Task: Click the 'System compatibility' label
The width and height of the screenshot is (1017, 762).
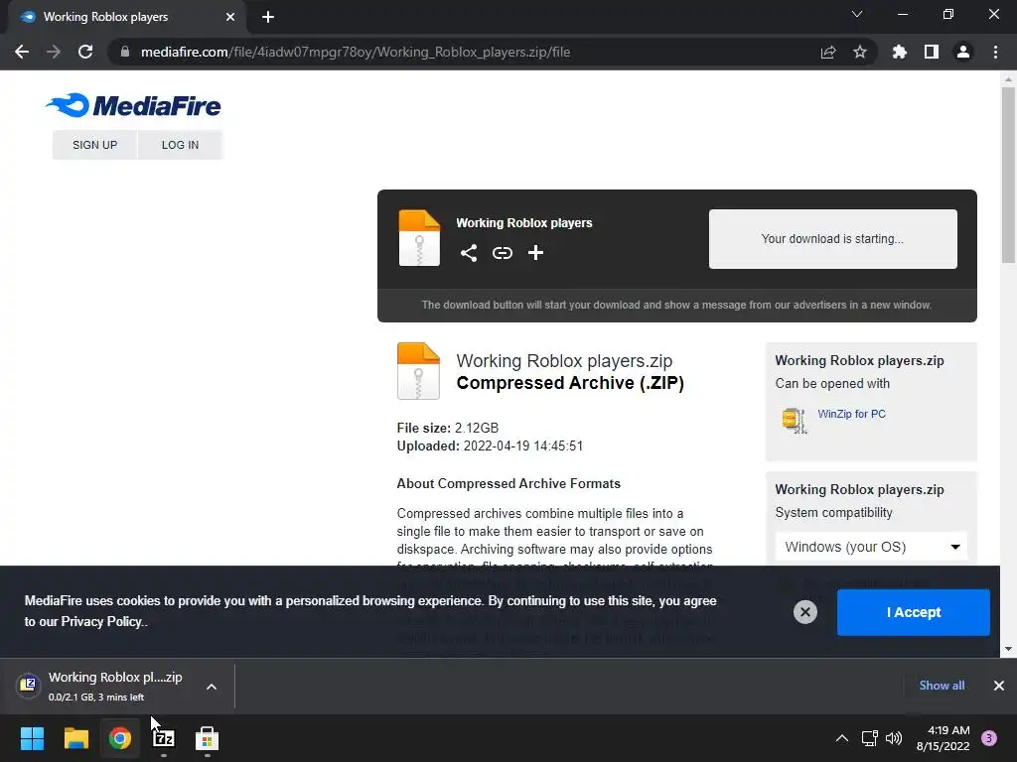Action: click(833, 513)
